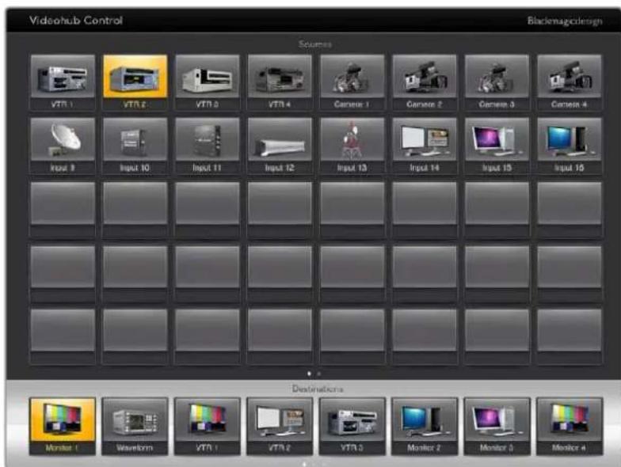Image resolution: width=621 pixels, height=467 pixels.
Task: Select the Monitor 1 destination
Action: 63,426
